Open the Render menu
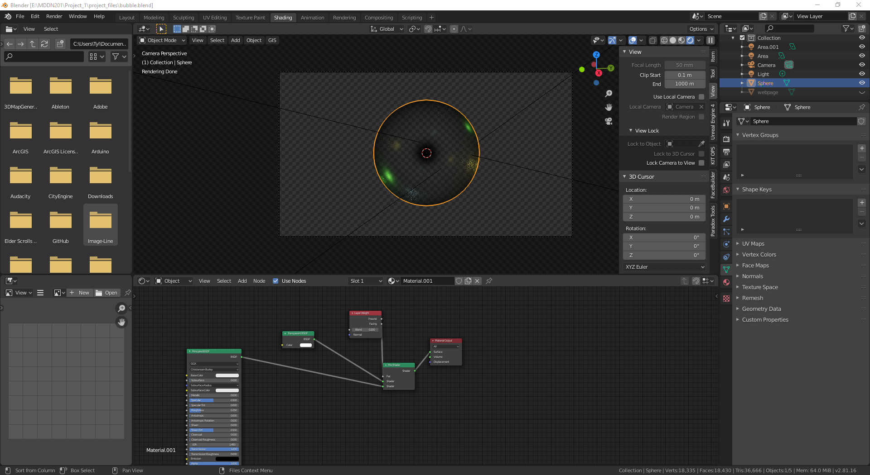Viewport: 870px width, 475px height. (x=54, y=16)
